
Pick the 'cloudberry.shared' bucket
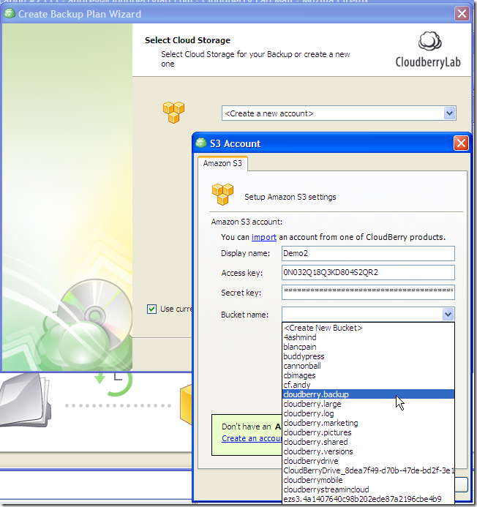click(368, 442)
